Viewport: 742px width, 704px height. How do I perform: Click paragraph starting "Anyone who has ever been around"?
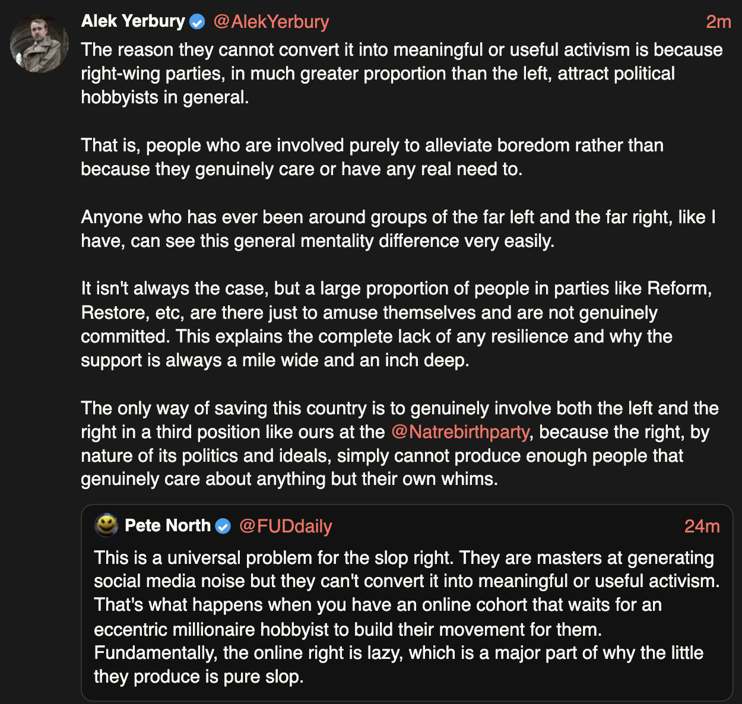pyautogui.click(x=398, y=229)
